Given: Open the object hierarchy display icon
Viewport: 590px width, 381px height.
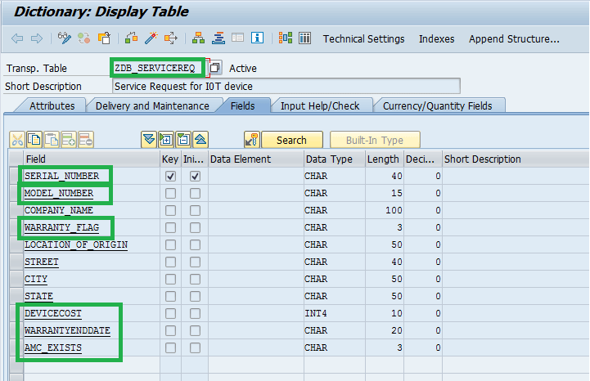Looking at the screenshot, I should pos(198,38).
